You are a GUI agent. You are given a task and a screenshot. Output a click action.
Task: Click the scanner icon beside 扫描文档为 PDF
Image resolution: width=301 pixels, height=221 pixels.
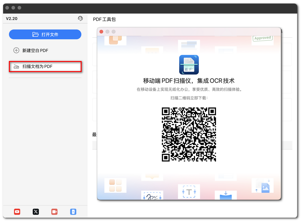point(16,67)
